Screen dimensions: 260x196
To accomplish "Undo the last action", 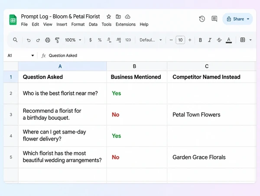I will 29,40.
